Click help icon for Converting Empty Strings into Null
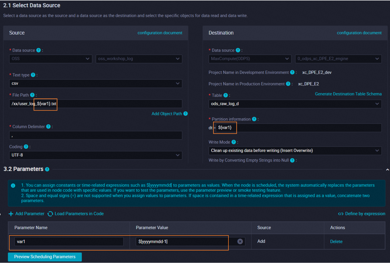The height and width of the screenshot is (263, 390). [292, 160]
